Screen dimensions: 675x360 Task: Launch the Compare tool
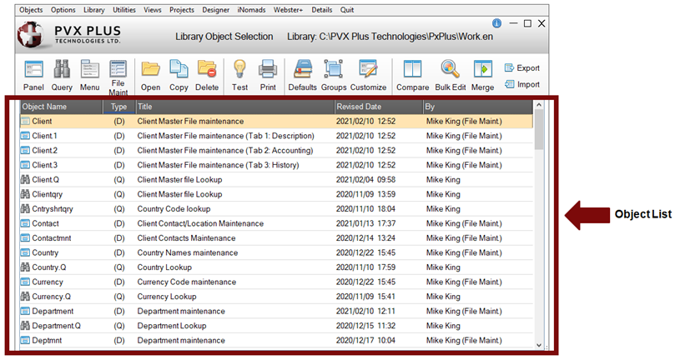click(x=411, y=70)
